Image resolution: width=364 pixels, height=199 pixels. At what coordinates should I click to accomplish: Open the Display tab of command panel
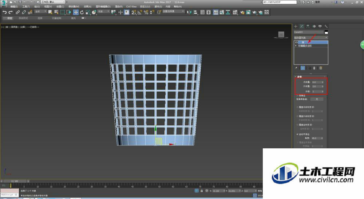point(320,26)
